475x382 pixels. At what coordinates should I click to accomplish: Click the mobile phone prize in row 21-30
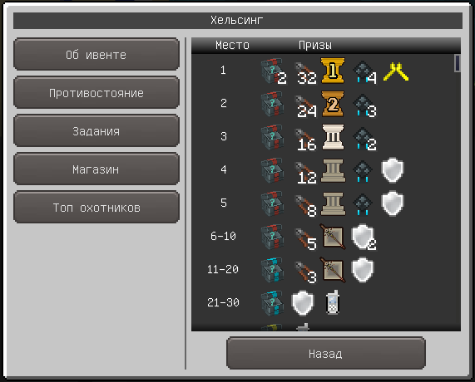coord(333,302)
